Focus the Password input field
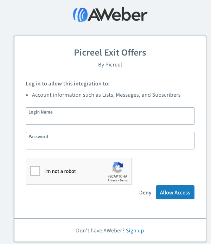This screenshot has width=211, height=244. tap(110, 143)
